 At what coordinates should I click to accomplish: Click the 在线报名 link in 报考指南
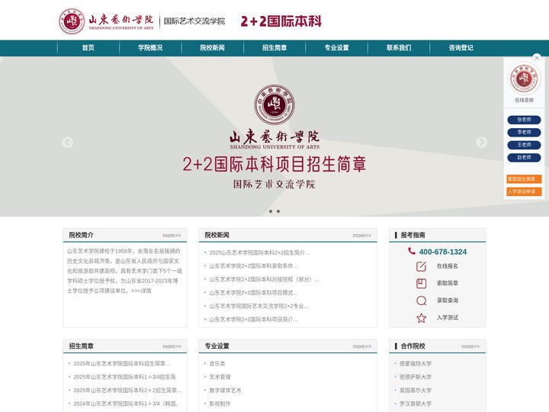(448, 266)
